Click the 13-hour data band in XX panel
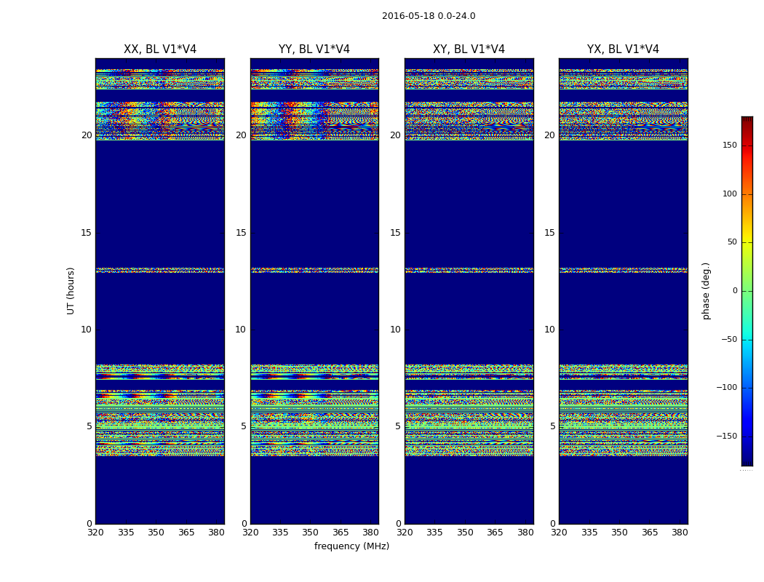 pos(160,270)
